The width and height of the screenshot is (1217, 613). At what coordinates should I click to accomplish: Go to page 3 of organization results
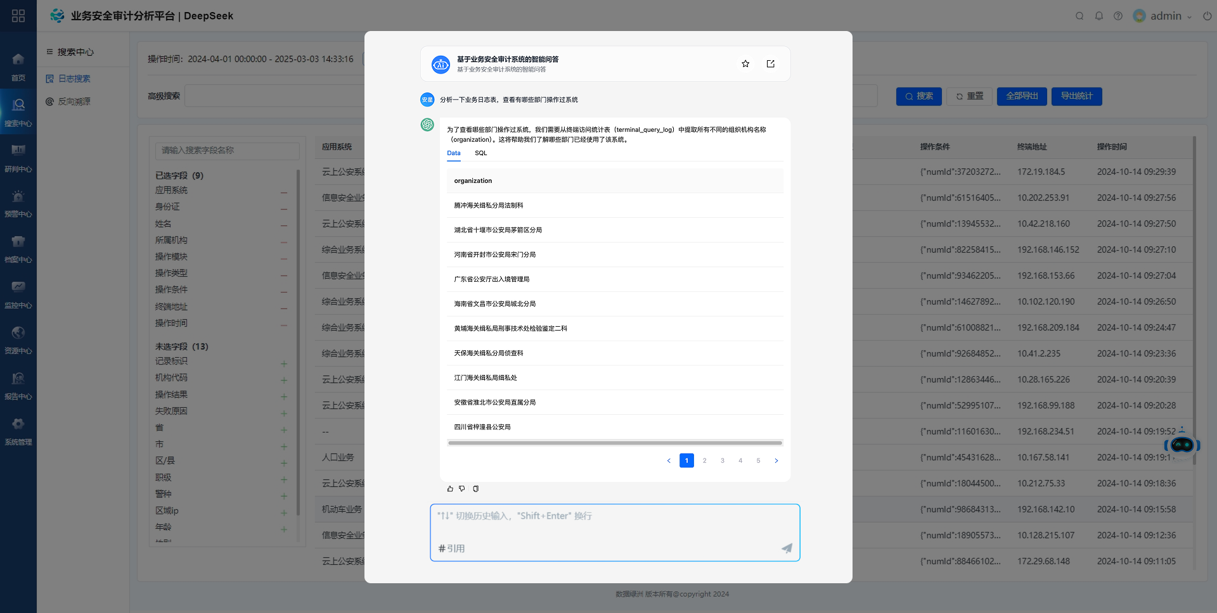(723, 460)
